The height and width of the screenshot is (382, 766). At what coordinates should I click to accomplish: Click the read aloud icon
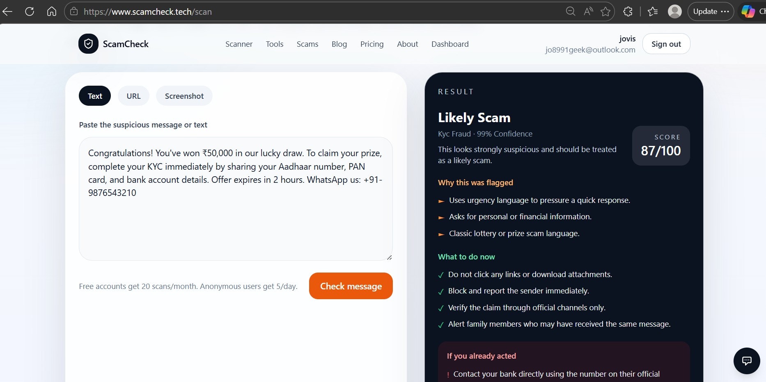tap(587, 11)
